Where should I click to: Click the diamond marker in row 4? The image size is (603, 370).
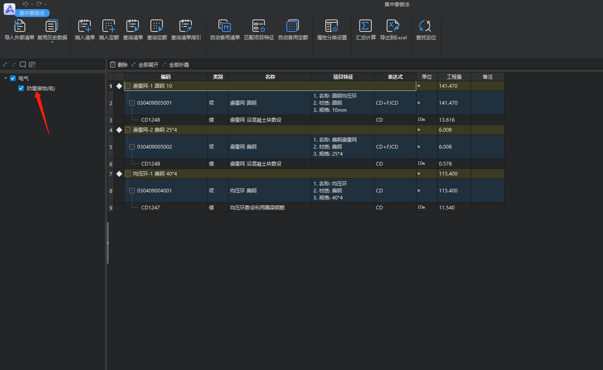(x=119, y=130)
